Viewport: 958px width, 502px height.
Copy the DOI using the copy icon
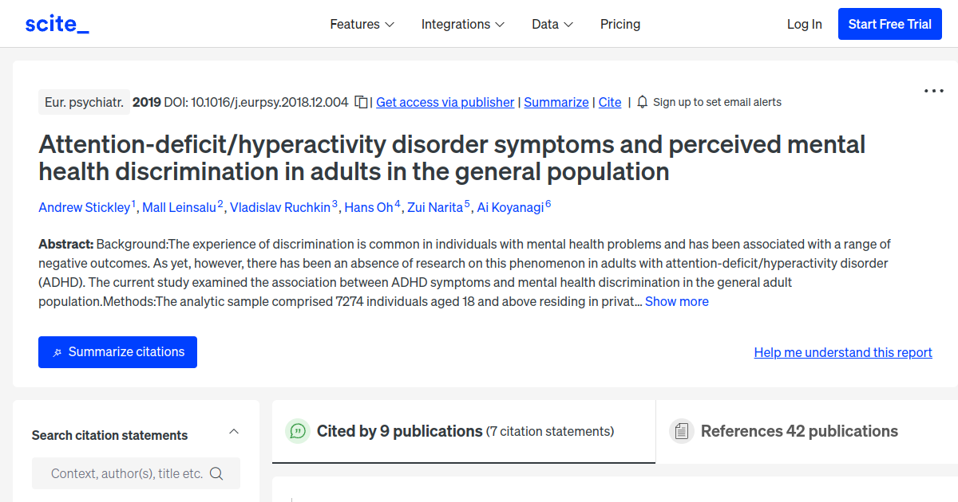[360, 102]
